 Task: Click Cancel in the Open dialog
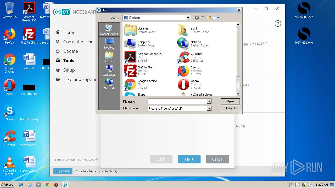(x=230, y=108)
